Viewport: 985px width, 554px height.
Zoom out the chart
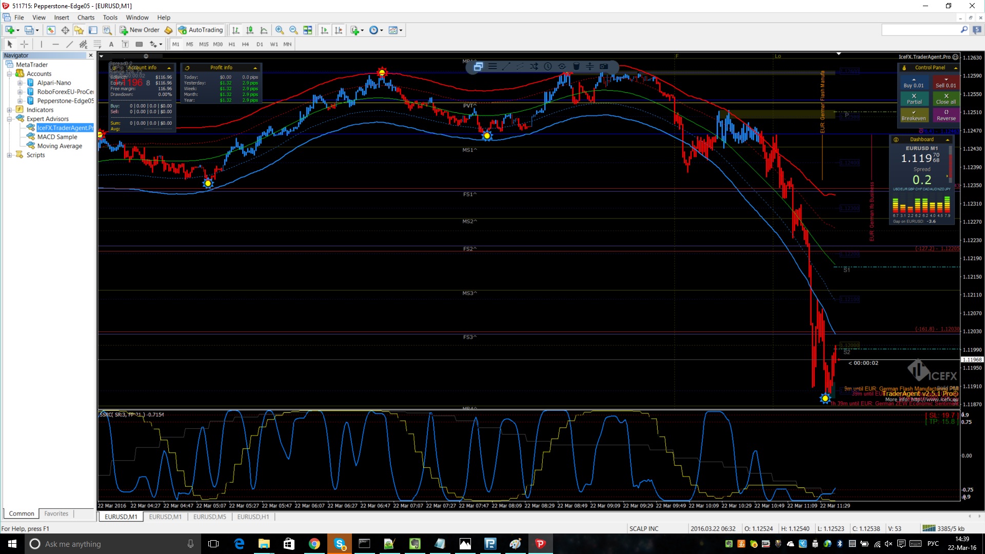(293, 30)
